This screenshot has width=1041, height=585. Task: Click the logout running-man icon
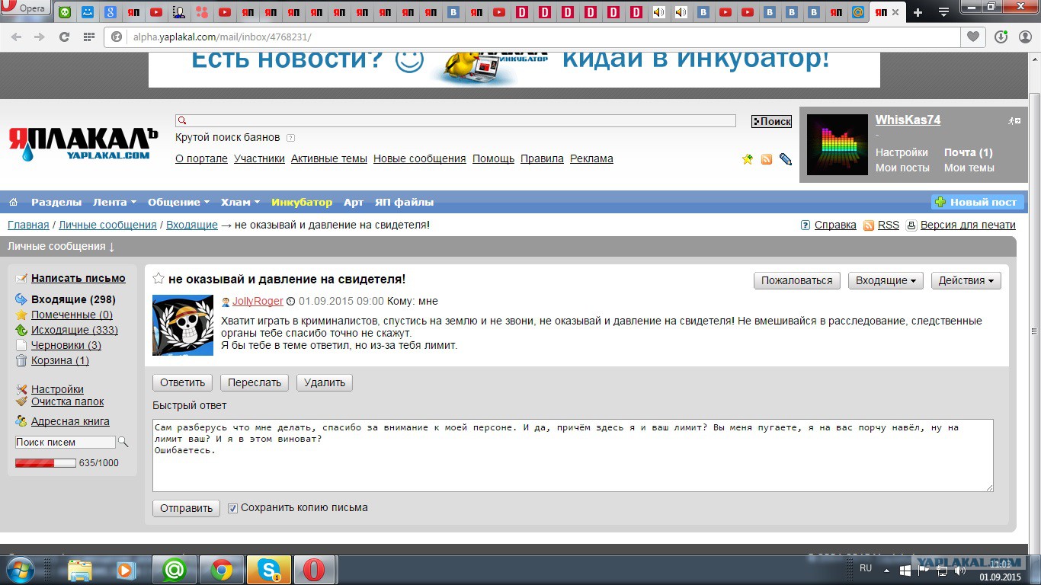coord(1014,120)
